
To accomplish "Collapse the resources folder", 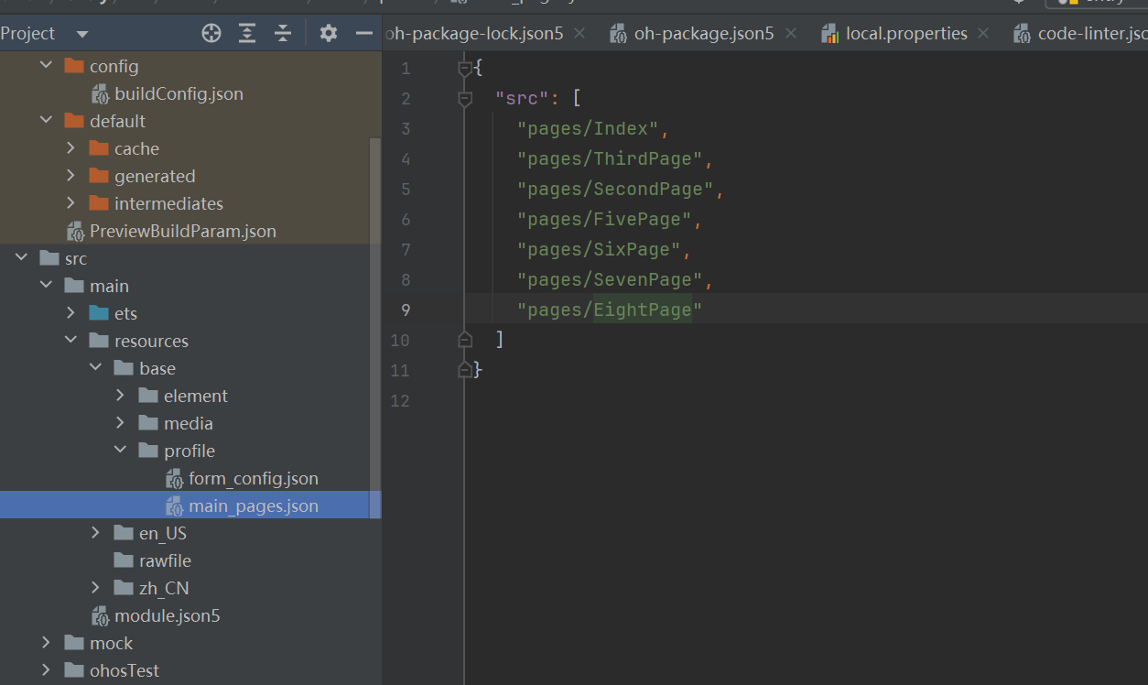I will pyautogui.click(x=70, y=341).
